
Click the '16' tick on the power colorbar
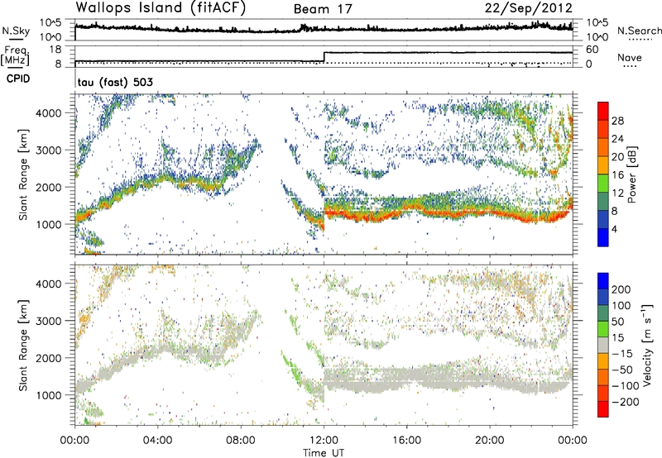617,175
